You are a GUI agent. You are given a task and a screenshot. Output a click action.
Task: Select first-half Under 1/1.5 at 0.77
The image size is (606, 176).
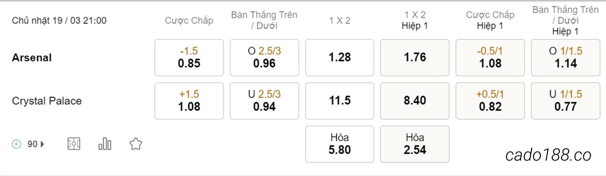coord(565,101)
